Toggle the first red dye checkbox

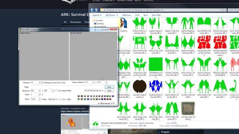pyautogui.click(x=79, y=96)
